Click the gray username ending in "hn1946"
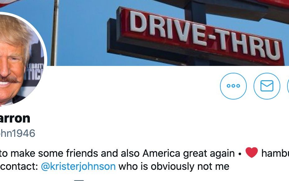This screenshot has width=289, height=181. (x=17, y=133)
